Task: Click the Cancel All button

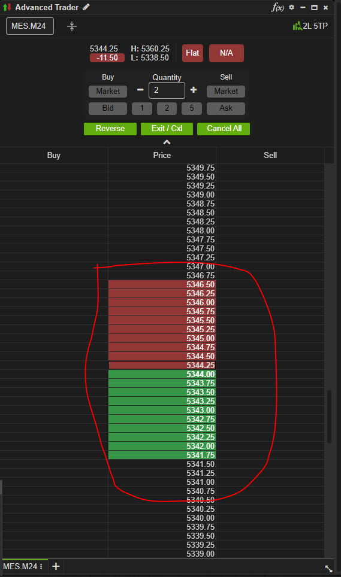Action: pos(224,129)
